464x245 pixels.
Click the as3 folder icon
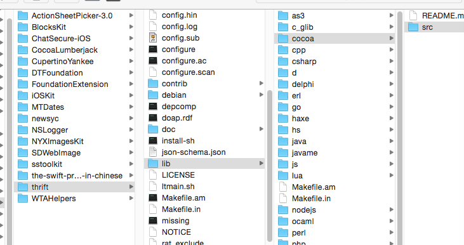pos(283,15)
